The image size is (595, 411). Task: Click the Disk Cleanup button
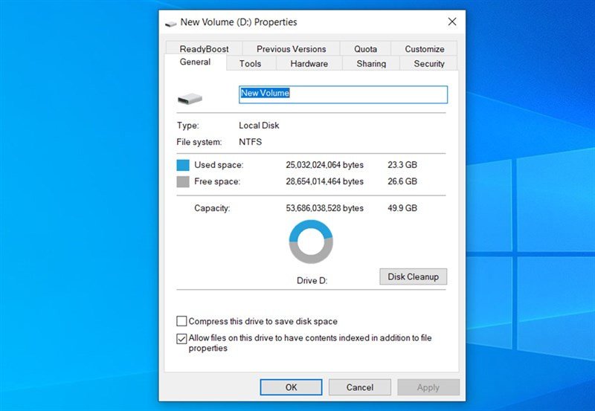click(414, 277)
